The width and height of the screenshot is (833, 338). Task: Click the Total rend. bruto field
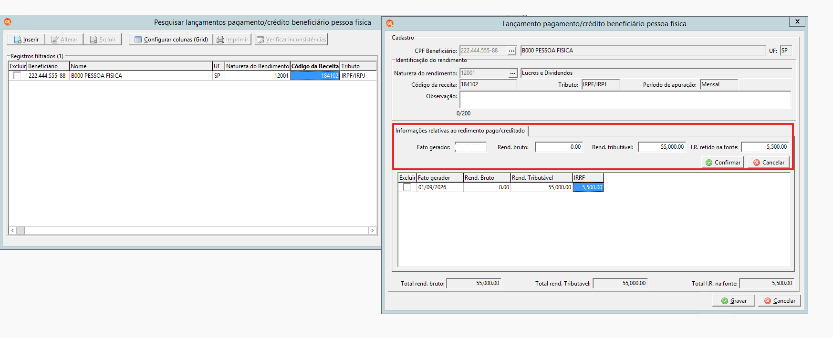[x=474, y=283]
